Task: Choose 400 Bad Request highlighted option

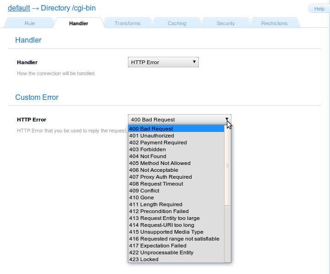Action: pyautogui.click(x=151, y=129)
